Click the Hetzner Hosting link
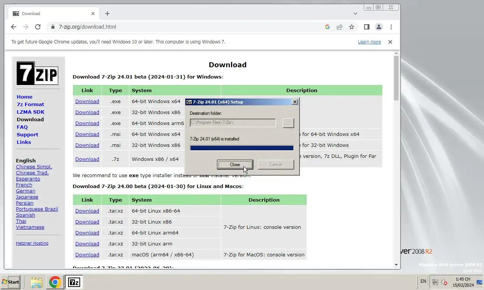Screen dimensions: 484x290 [32, 244]
